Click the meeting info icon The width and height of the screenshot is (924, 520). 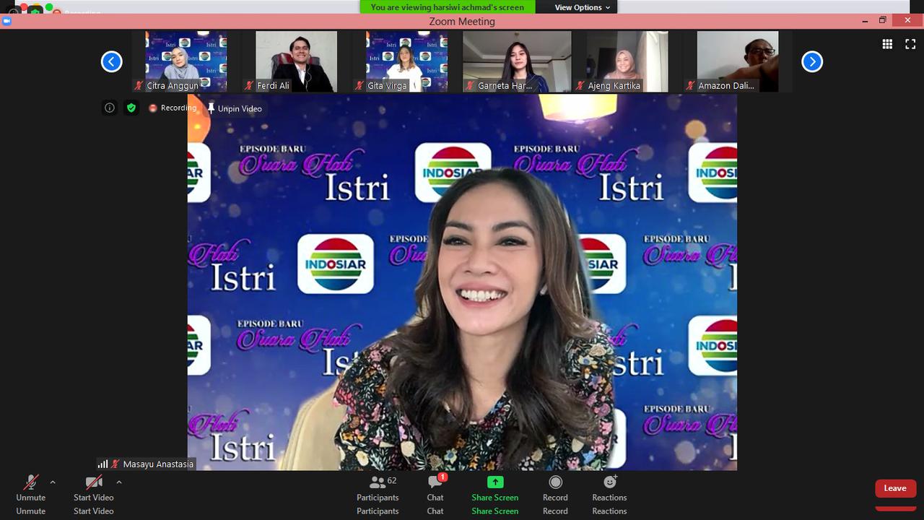click(110, 108)
